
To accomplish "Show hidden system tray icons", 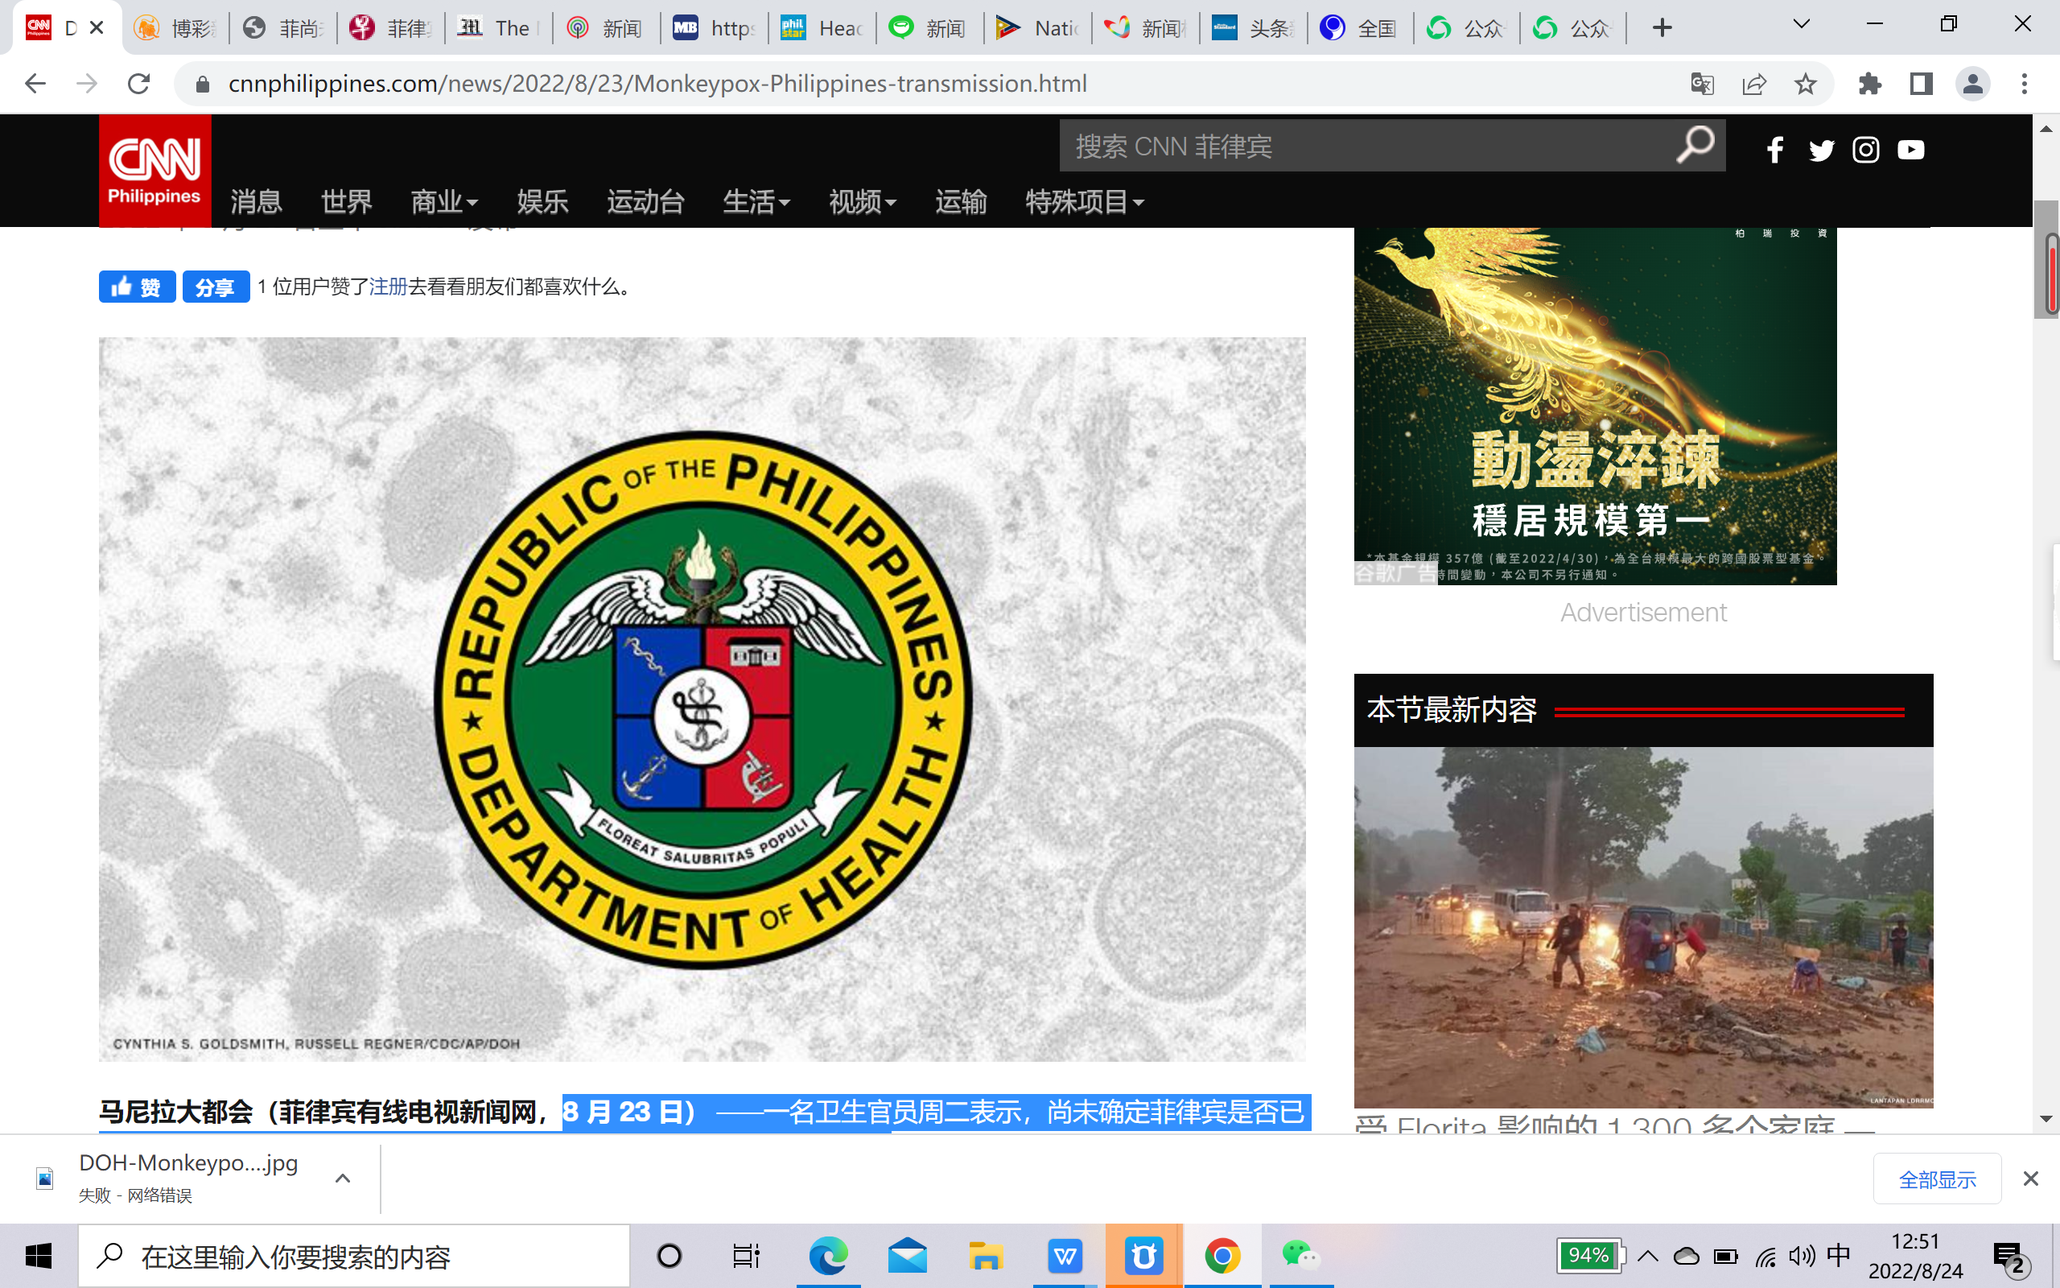I will click(x=1648, y=1256).
